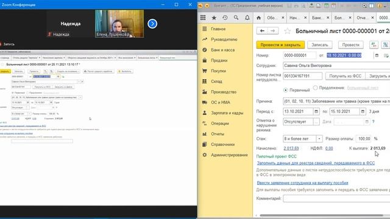Click the Размер оплаты field 100,00
The height and width of the screenshot is (219, 390).
coord(364,139)
